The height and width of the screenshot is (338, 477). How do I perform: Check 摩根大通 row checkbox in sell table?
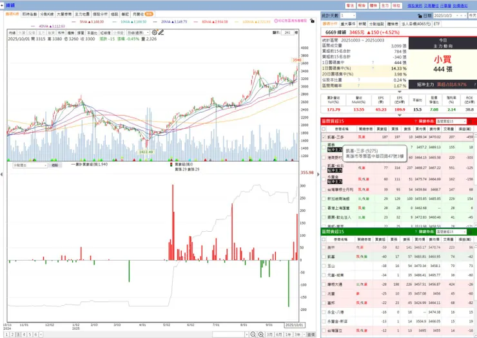(x=324, y=285)
